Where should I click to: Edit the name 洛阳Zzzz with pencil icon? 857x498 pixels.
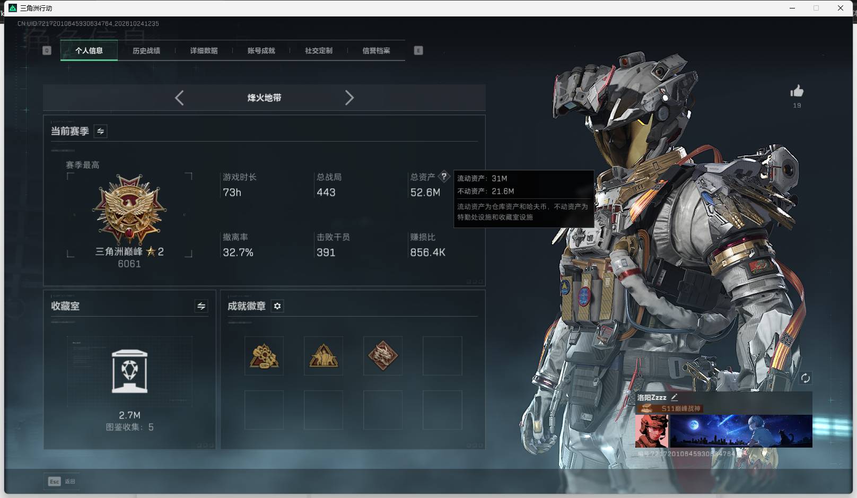pos(674,397)
